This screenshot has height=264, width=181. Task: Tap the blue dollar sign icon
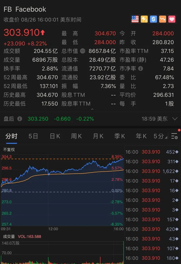click(153, 19)
